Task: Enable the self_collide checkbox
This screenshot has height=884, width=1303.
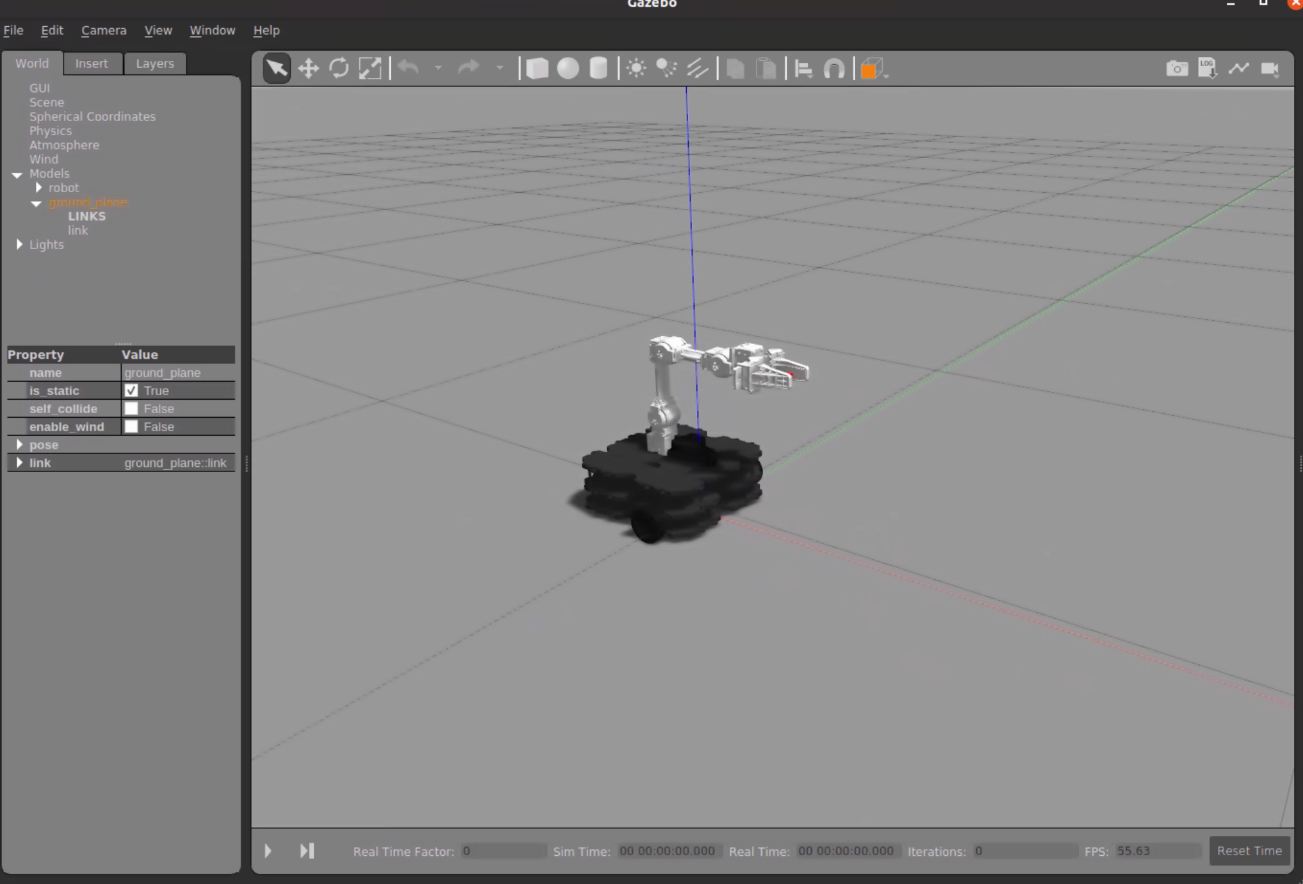Action: (133, 408)
